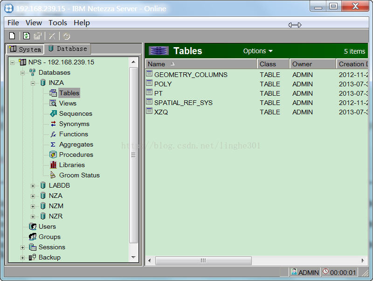This screenshot has width=373, height=281.
Task: Sort by the Creation Date column header
Action: pyautogui.click(x=352, y=64)
